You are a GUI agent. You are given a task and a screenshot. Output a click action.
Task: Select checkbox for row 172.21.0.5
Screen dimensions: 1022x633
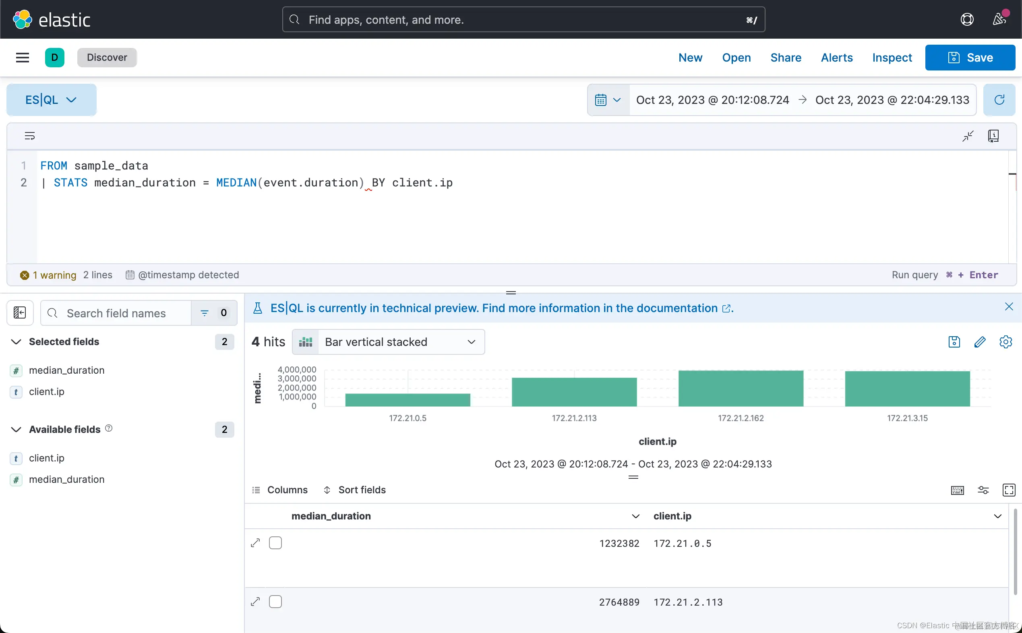pyautogui.click(x=275, y=543)
